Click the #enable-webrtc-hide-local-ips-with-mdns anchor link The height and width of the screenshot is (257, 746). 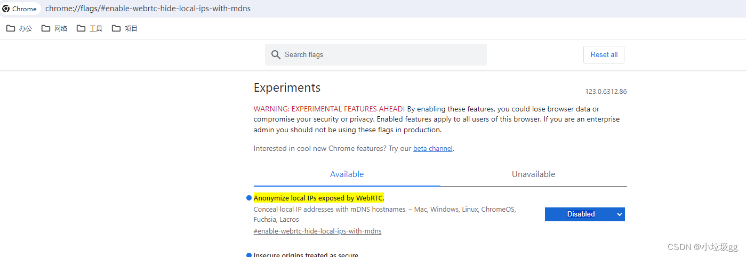point(317,231)
